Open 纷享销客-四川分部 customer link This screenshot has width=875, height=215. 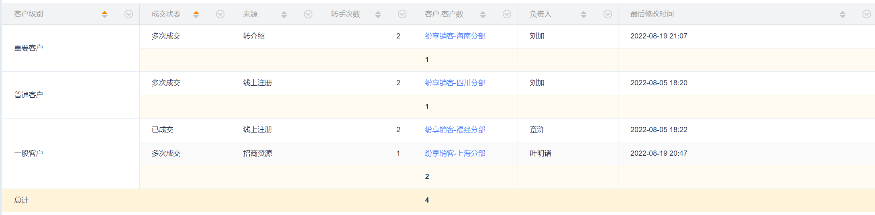[455, 83]
